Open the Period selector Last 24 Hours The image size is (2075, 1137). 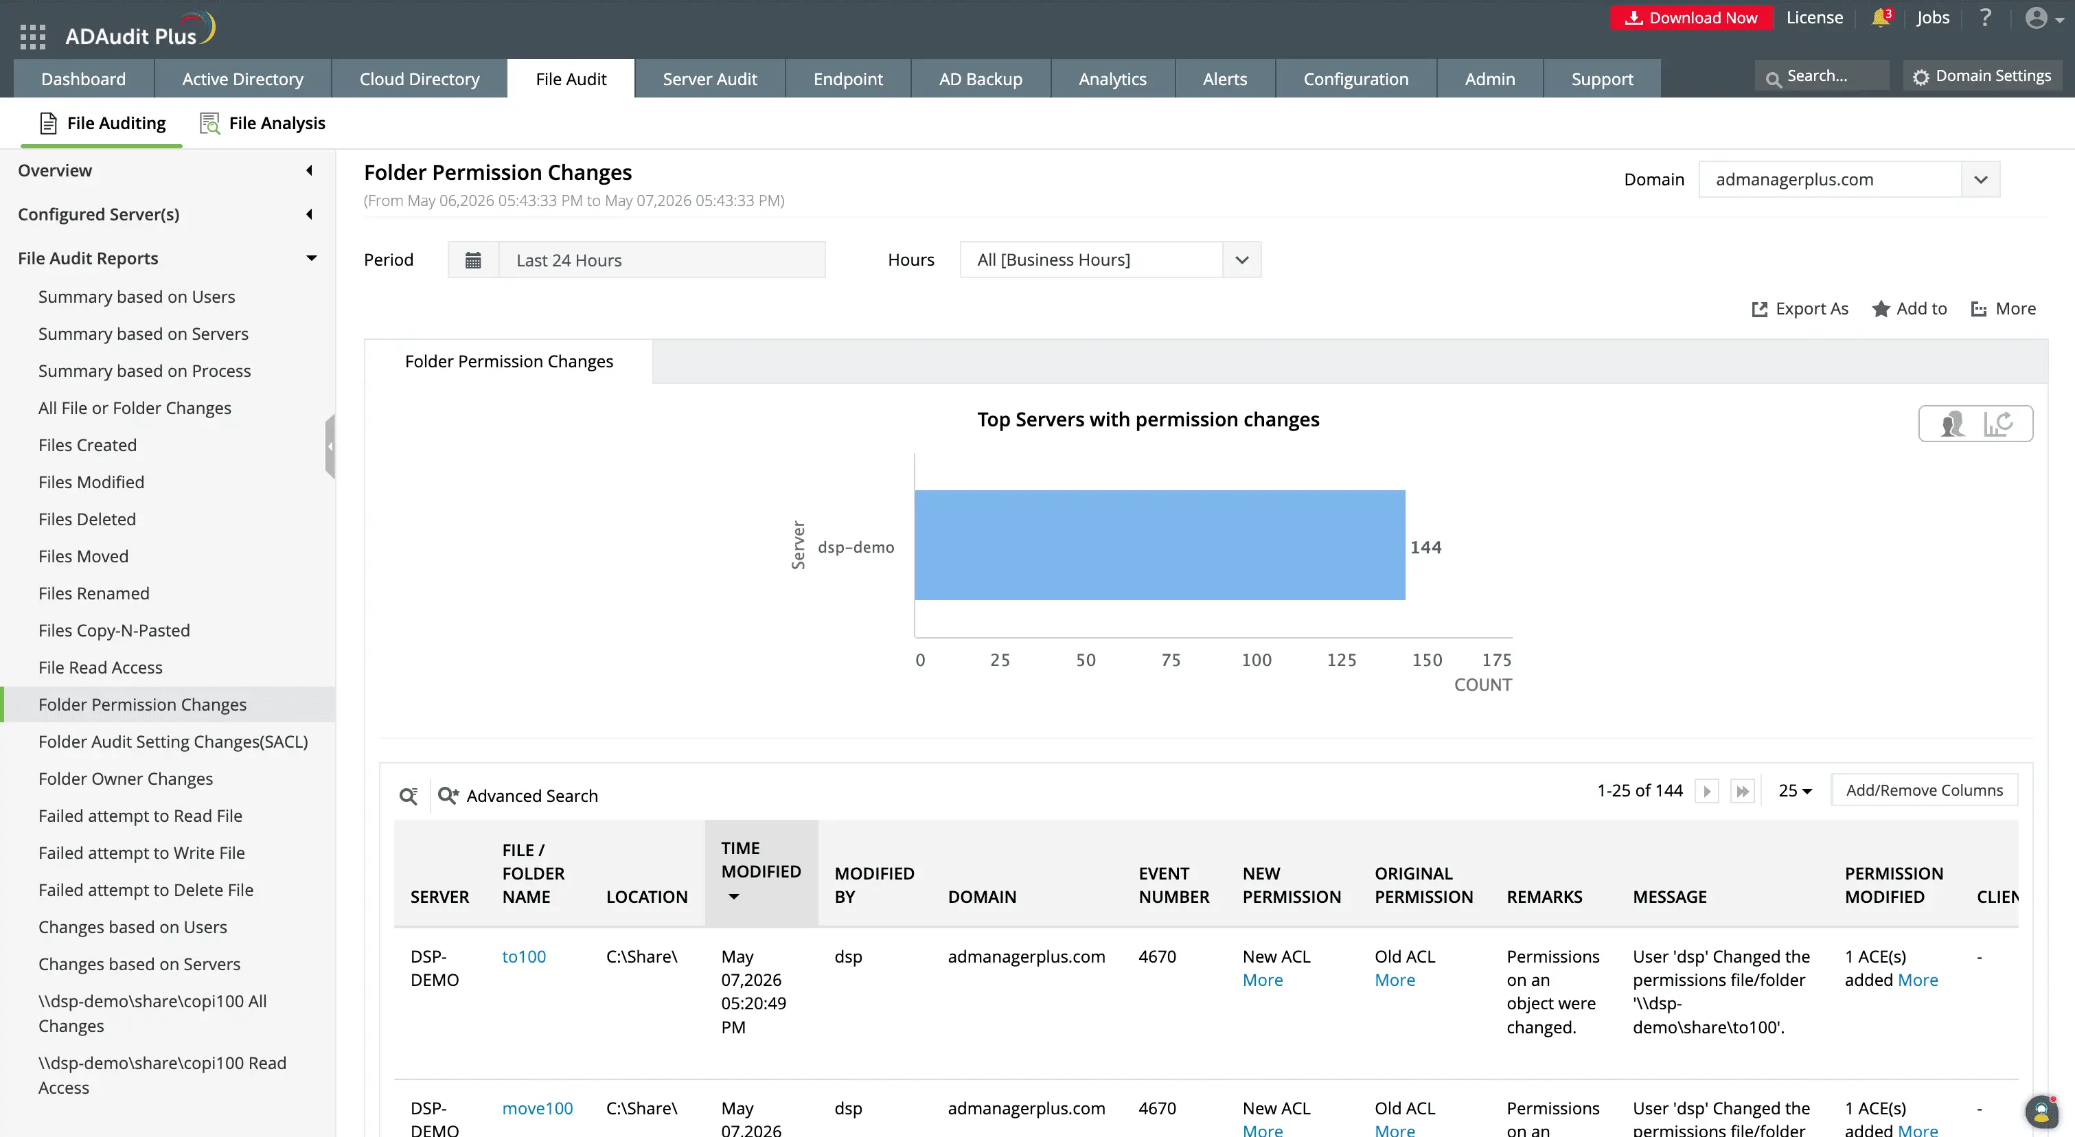661,260
